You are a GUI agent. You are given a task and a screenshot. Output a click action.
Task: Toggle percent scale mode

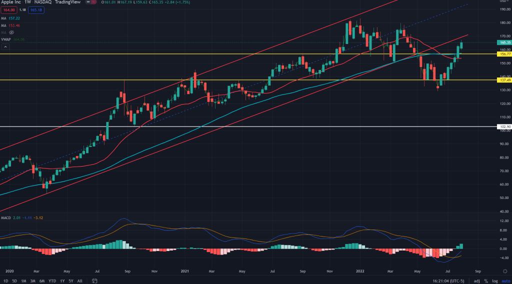tap(486, 280)
